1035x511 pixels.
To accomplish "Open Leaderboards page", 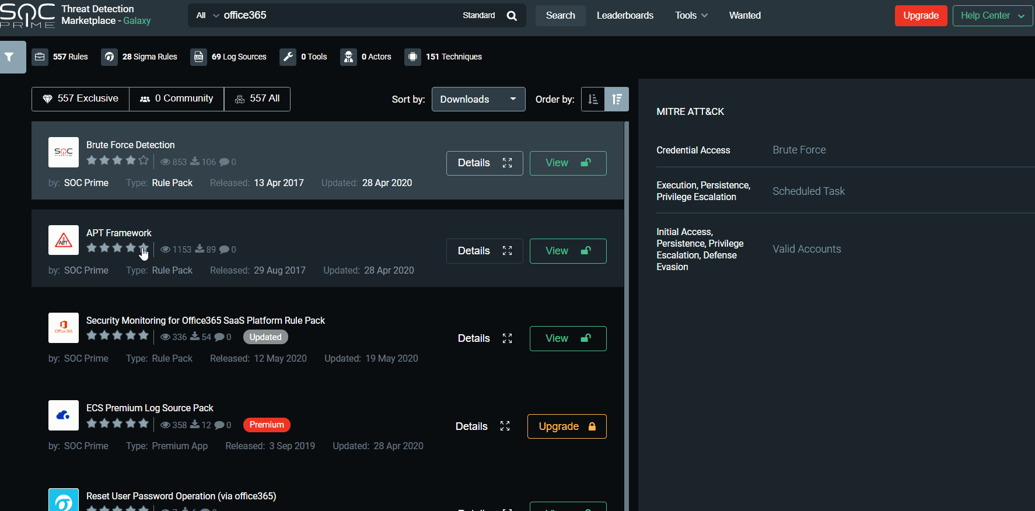I will click(625, 16).
